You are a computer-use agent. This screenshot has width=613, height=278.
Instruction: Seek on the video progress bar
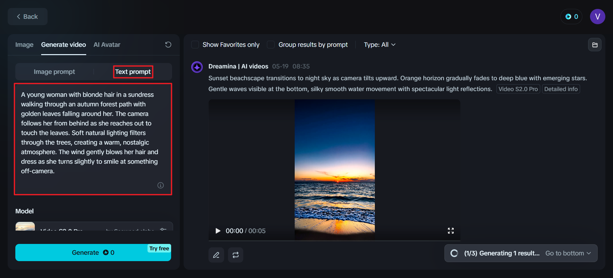pyautogui.click(x=334, y=240)
